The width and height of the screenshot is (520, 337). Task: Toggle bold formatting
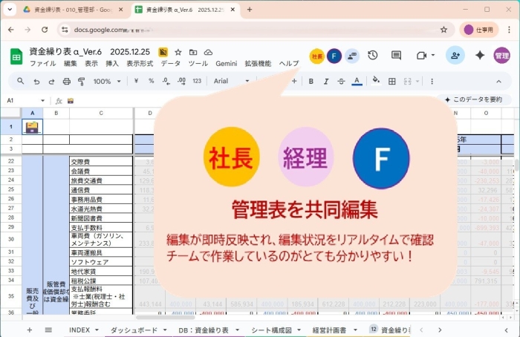point(311,81)
